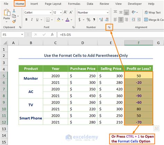Select Middle Align
Viewport: 164px width, 145px height.
pyautogui.click(x=121, y=12)
